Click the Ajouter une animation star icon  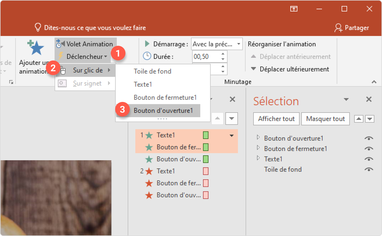coord(36,48)
